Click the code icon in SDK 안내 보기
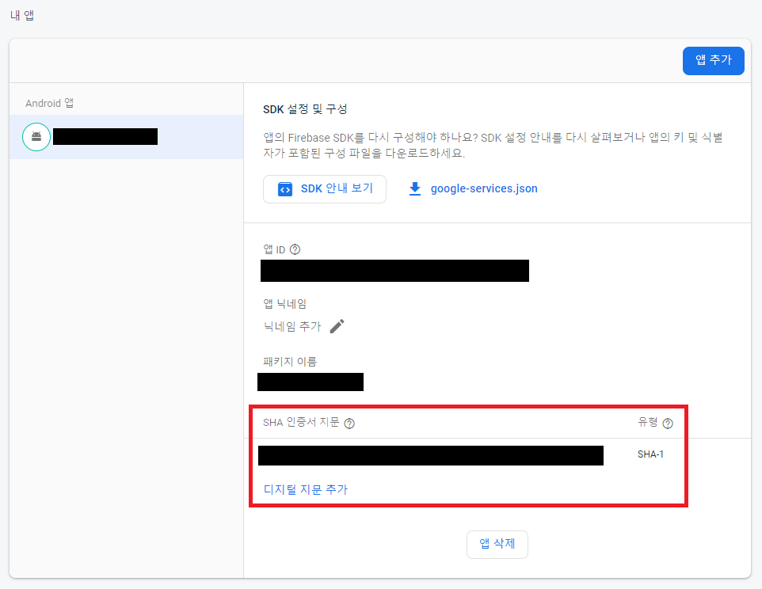Screen dimensions: 762x589 [x=285, y=189]
